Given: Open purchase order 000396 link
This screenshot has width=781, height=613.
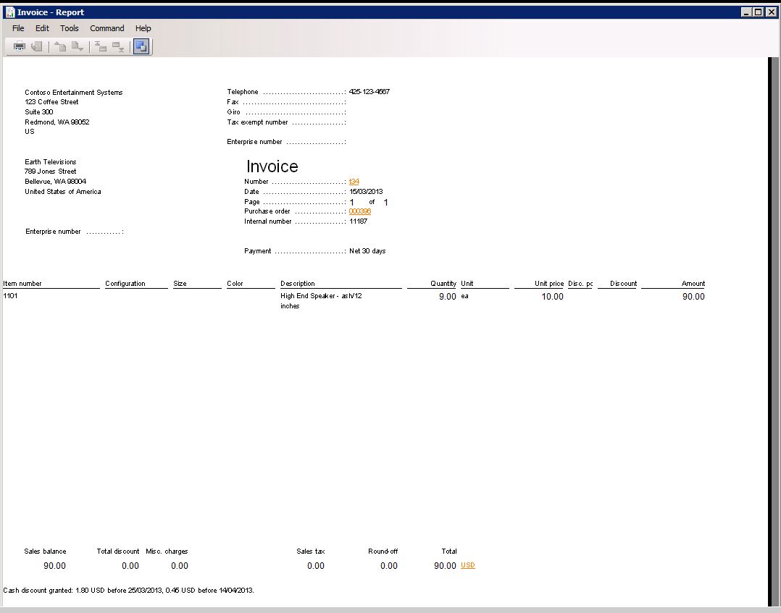Looking at the screenshot, I should pos(360,211).
